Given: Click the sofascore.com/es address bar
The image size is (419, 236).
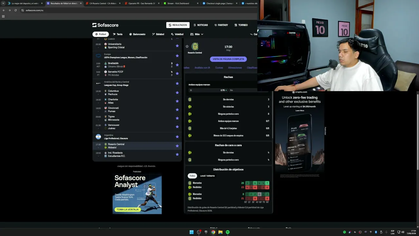Looking at the screenshot, I should point(137,10).
